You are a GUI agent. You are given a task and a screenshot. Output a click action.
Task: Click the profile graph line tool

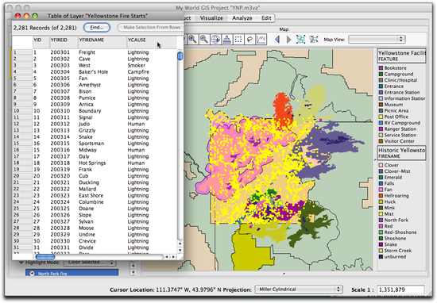pyautogui.click(x=261, y=39)
